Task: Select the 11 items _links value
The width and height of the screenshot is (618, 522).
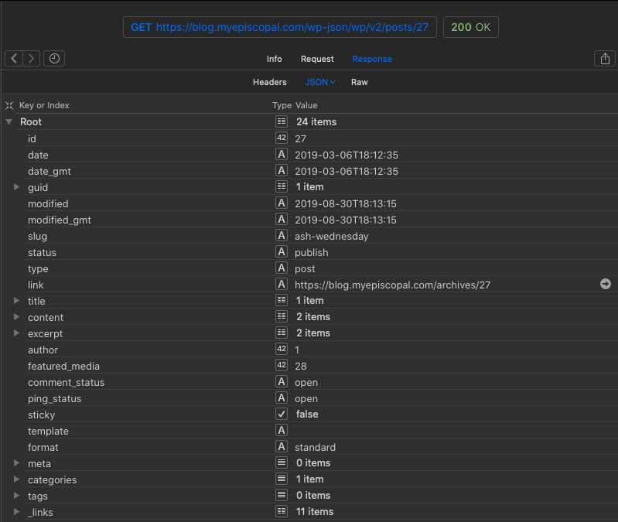Action: (x=315, y=511)
